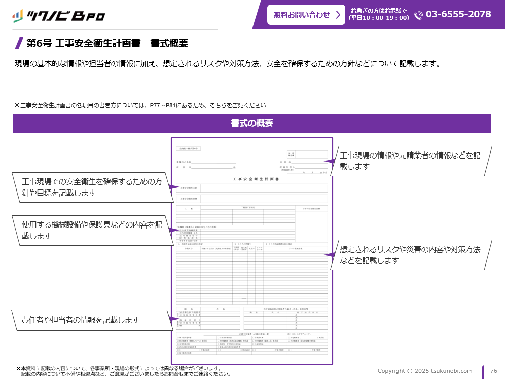The height and width of the screenshot is (379, 505).
Task: Click the お急ぎの方はお電話で hours text
Action: 379,14
